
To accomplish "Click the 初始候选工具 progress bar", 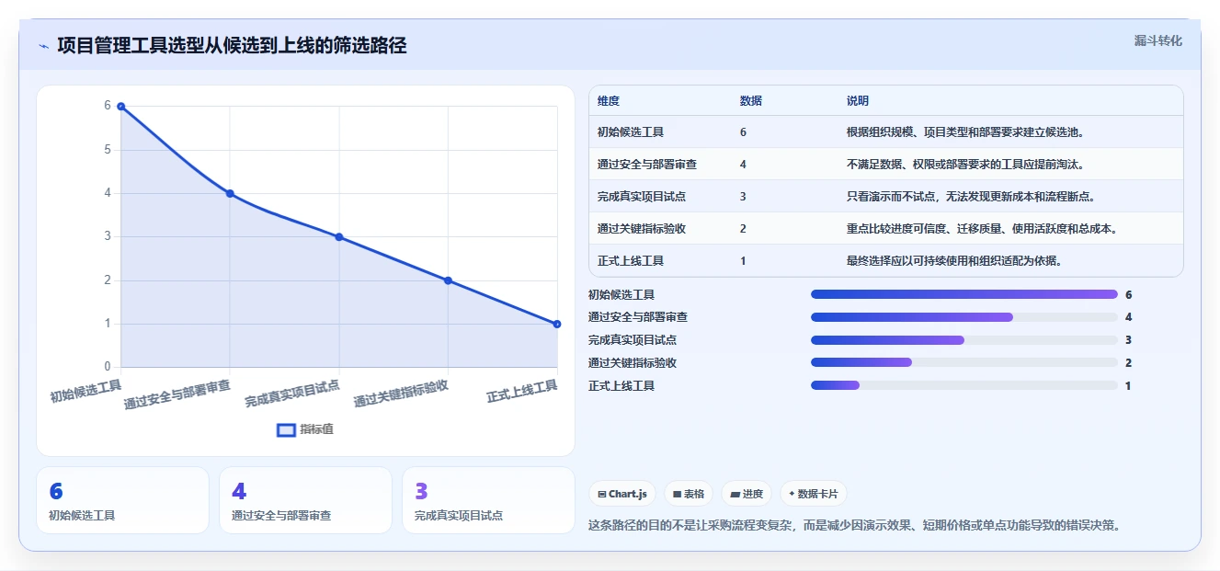I will tap(964, 294).
